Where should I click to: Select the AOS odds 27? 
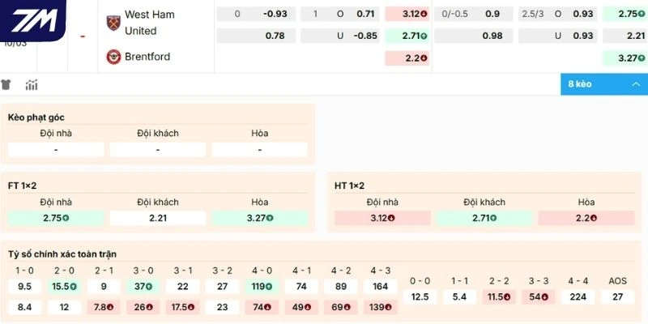pos(618,297)
